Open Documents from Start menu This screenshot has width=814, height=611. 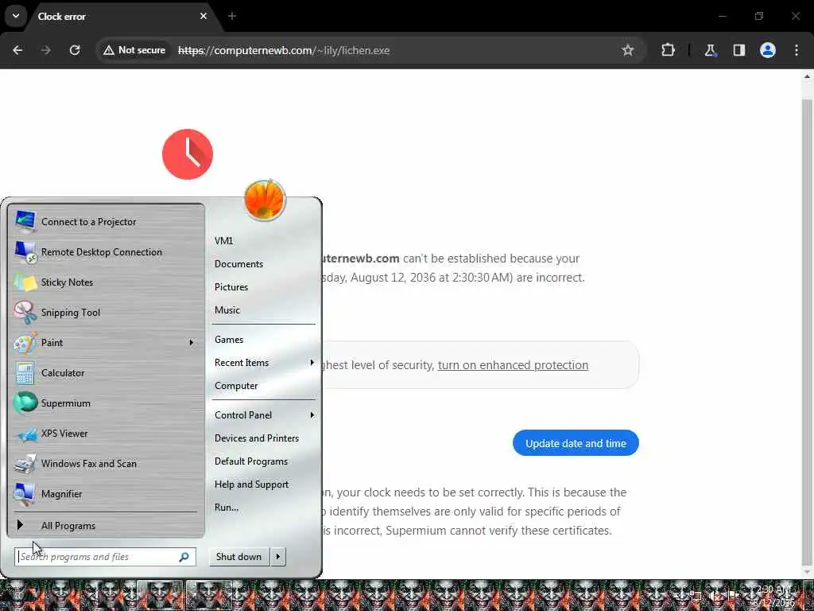238,264
